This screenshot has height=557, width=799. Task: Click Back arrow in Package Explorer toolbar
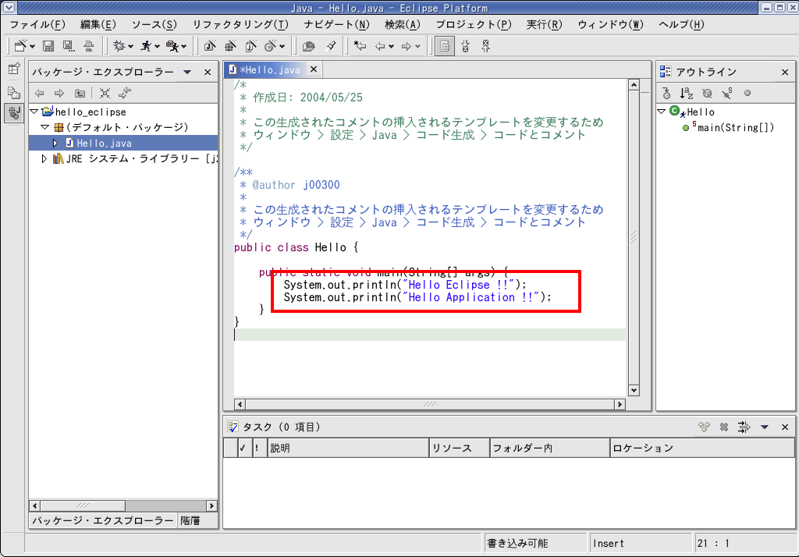pos(39,93)
